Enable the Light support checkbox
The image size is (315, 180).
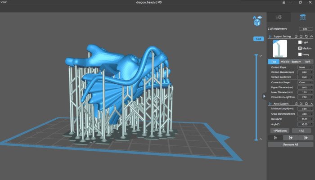tap(300, 42)
